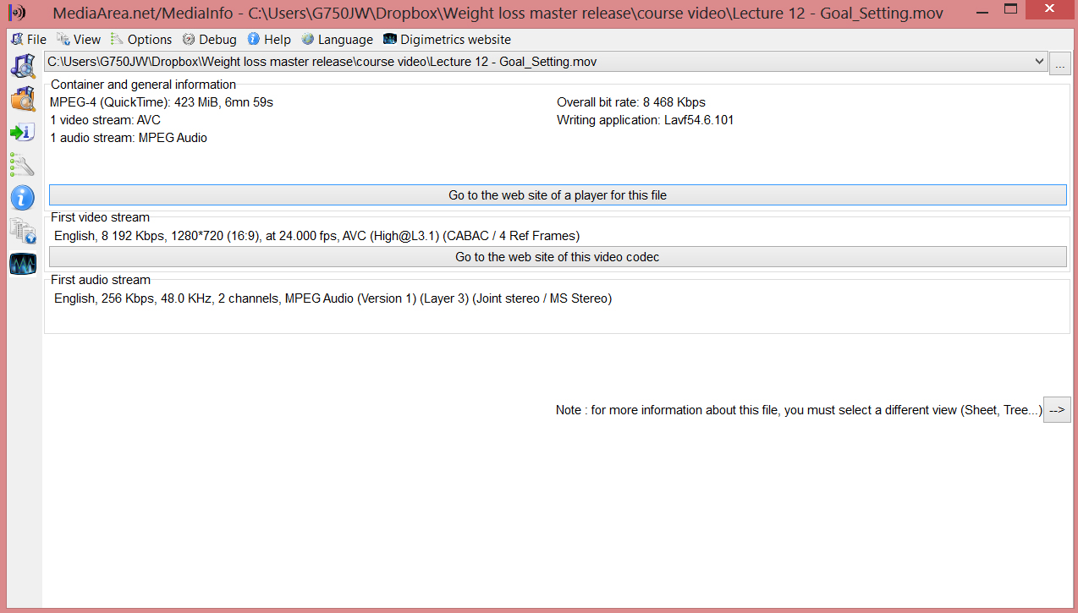Click the video details line with 1280*720
The height and width of the screenshot is (613, 1078).
[x=317, y=236]
